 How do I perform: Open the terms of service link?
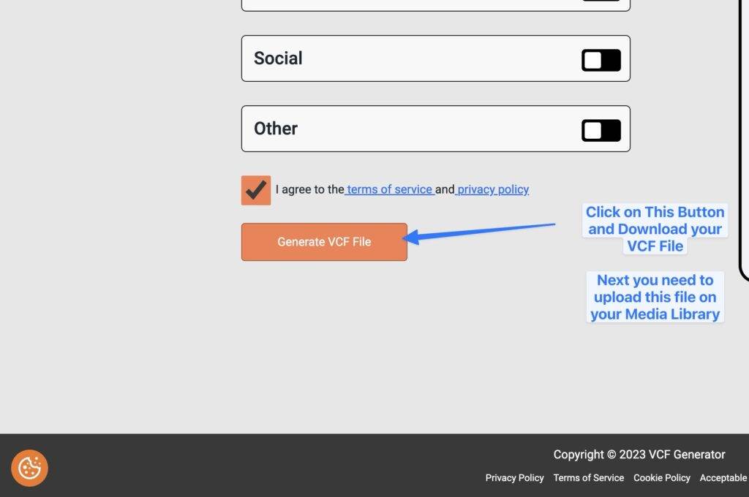[390, 189]
